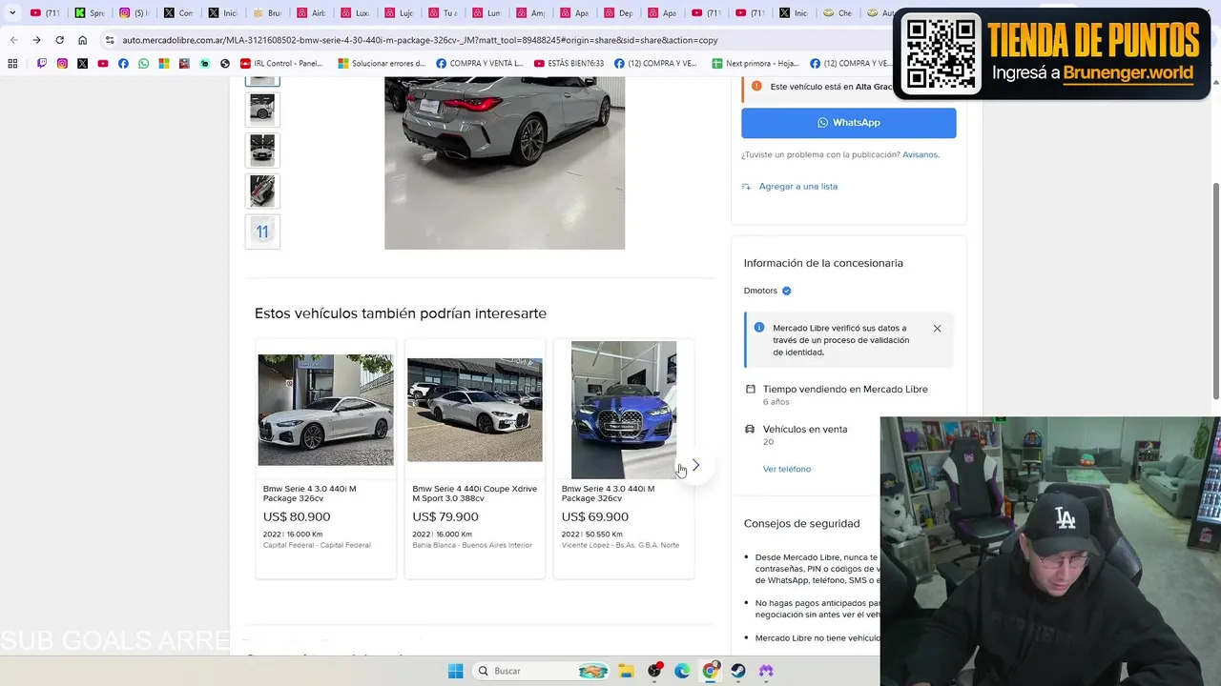Click the text 'Capital Federal - Capital Federal'
The image size is (1221, 686).
pyautogui.click(x=317, y=545)
